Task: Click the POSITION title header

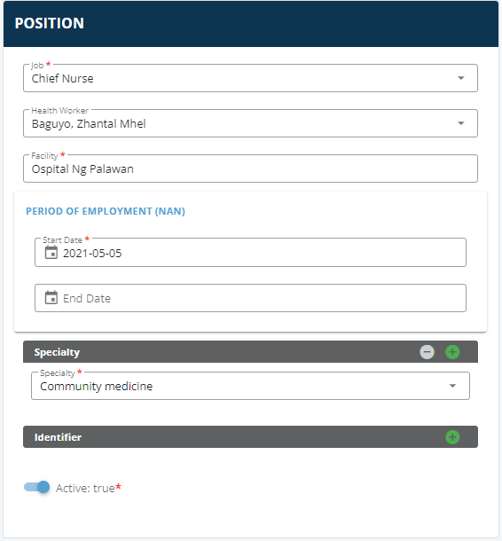Action: tap(50, 23)
